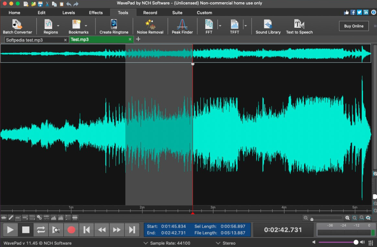Click the Open File folder icon
This screenshot has width=377, height=247.
(33, 4)
